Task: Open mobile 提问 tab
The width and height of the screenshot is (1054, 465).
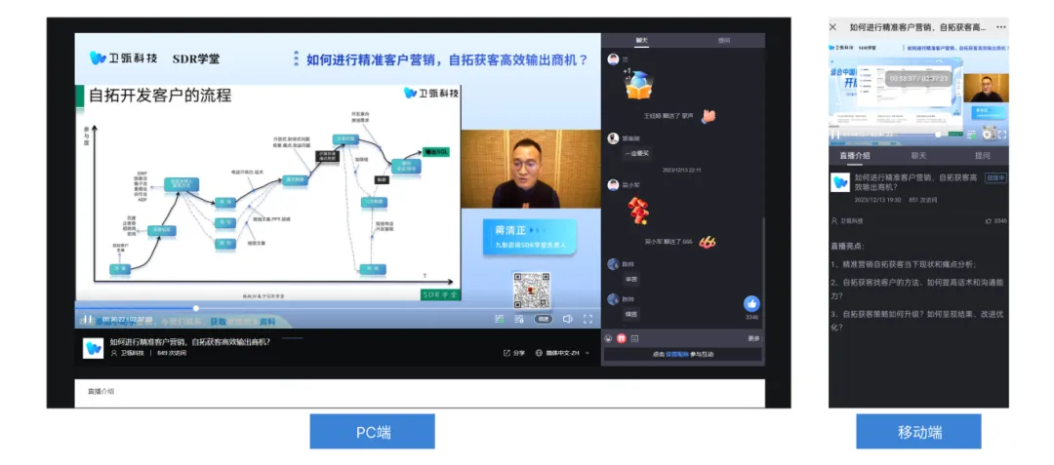Action: 982,156
